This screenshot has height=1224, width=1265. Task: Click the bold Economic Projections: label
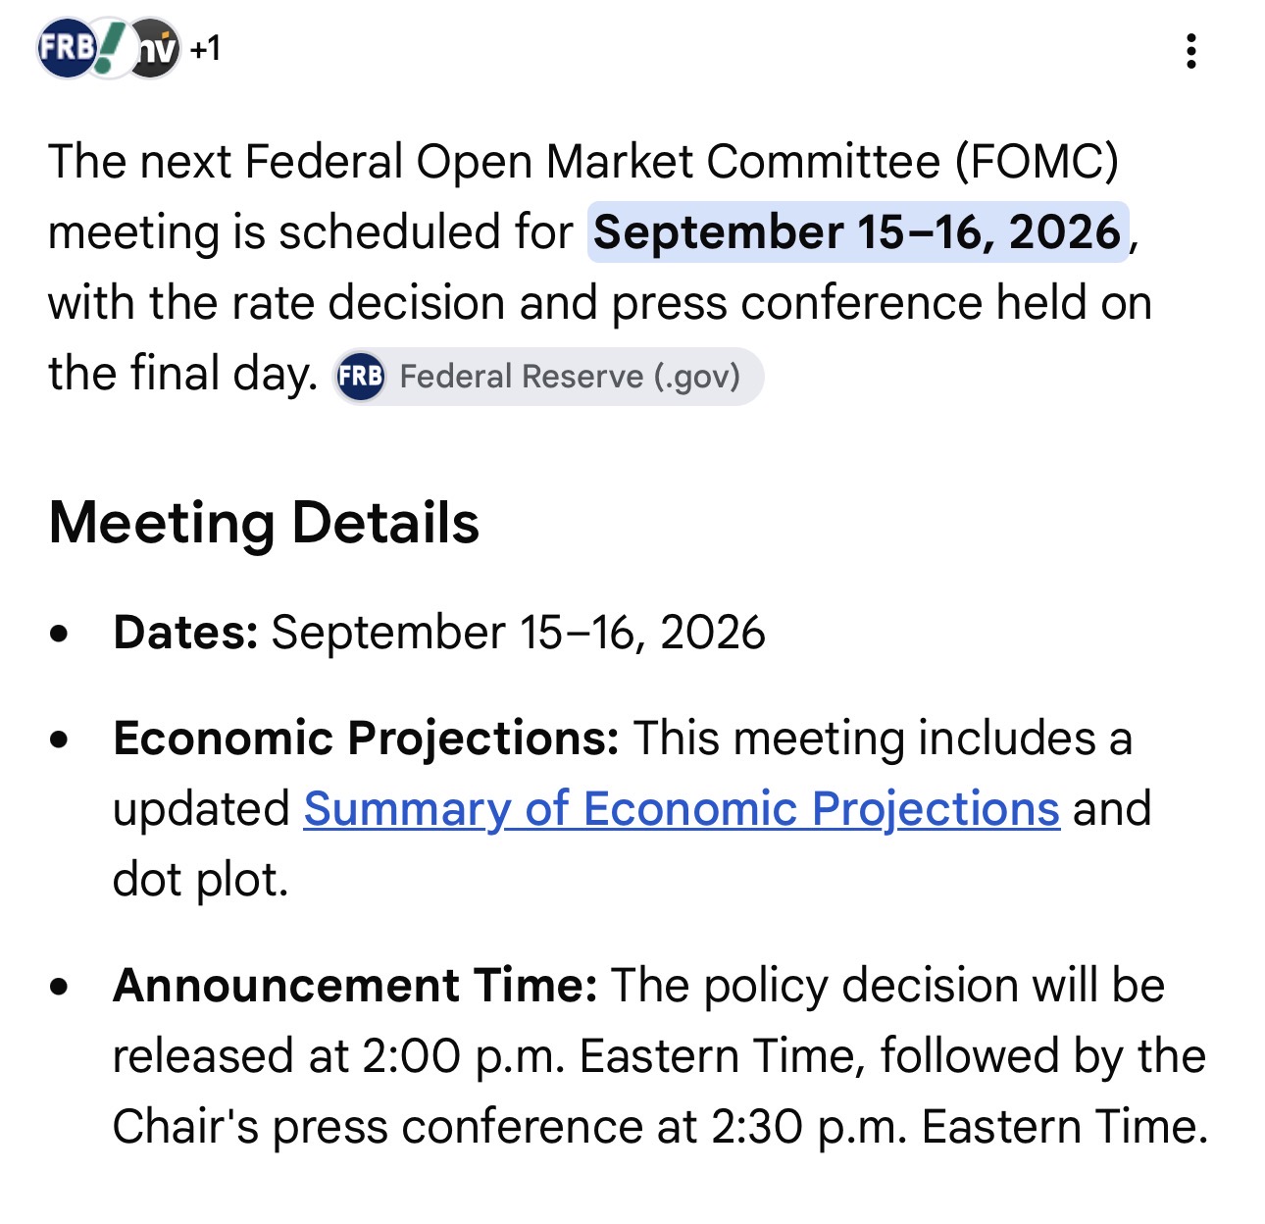pos(366,739)
